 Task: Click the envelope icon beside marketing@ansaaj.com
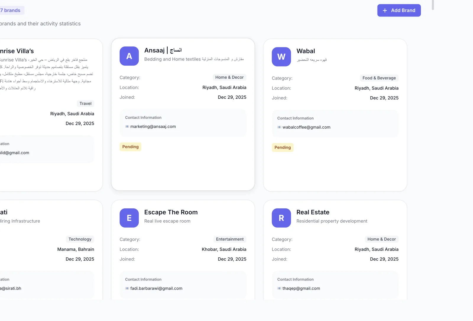click(127, 127)
